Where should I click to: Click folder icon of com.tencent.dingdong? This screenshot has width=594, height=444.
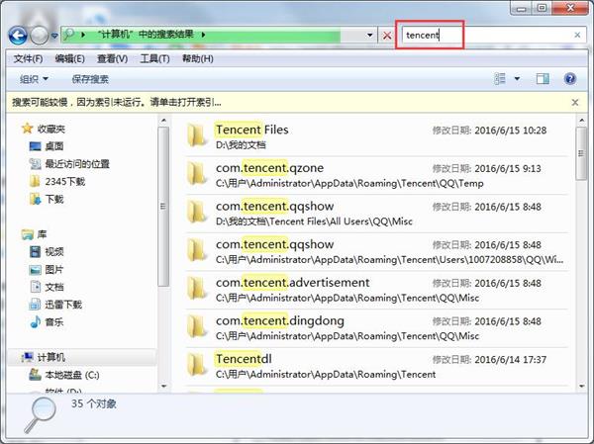[197, 326]
